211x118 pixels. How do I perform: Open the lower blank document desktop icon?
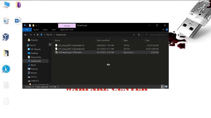pos(6,101)
